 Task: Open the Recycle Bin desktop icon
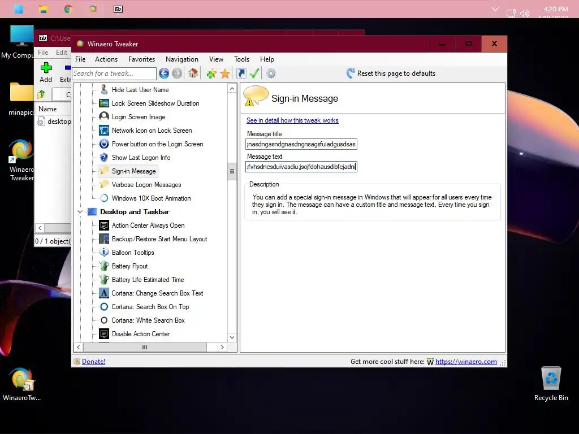551,379
